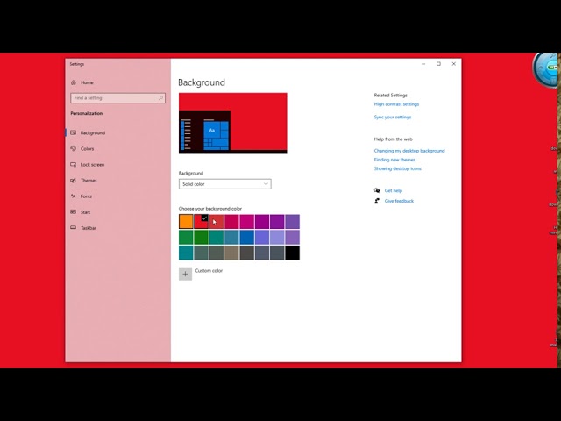Viewport: 561px width, 421px height.
Task: Open Themes via its brush icon
Action: coord(74,181)
